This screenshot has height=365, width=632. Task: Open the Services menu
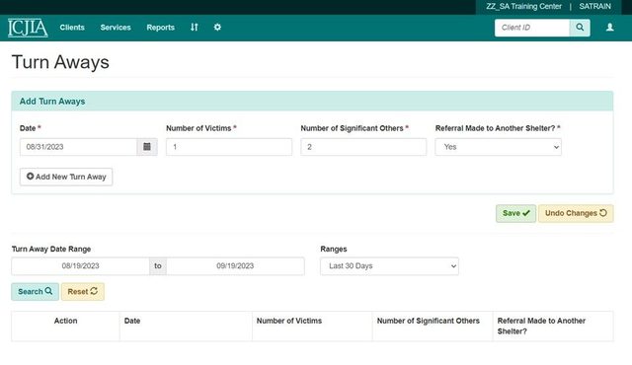pyautogui.click(x=116, y=28)
